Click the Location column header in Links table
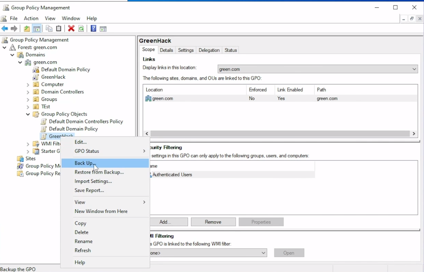Screen dimensions: 424x272 pos(195,90)
